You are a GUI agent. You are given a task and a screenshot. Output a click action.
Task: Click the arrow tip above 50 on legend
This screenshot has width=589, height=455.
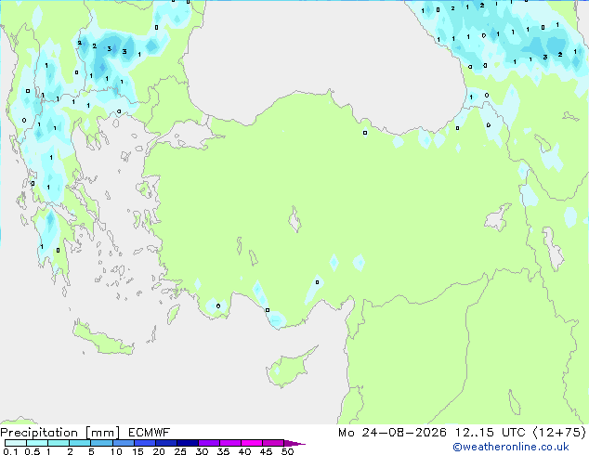[294, 443]
